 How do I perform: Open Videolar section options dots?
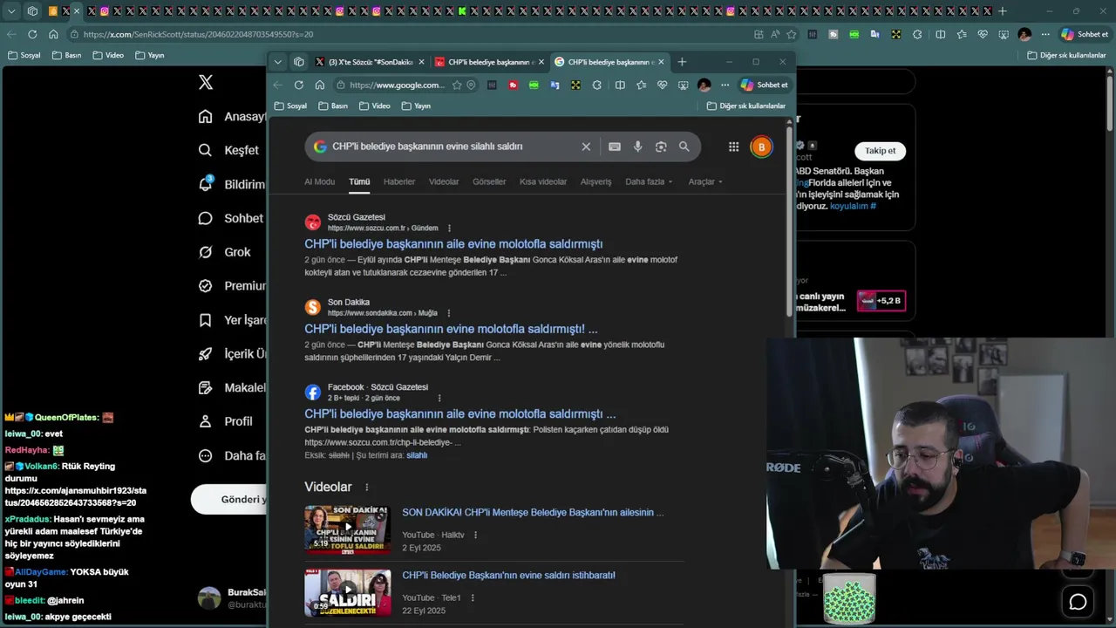tap(366, 488)
